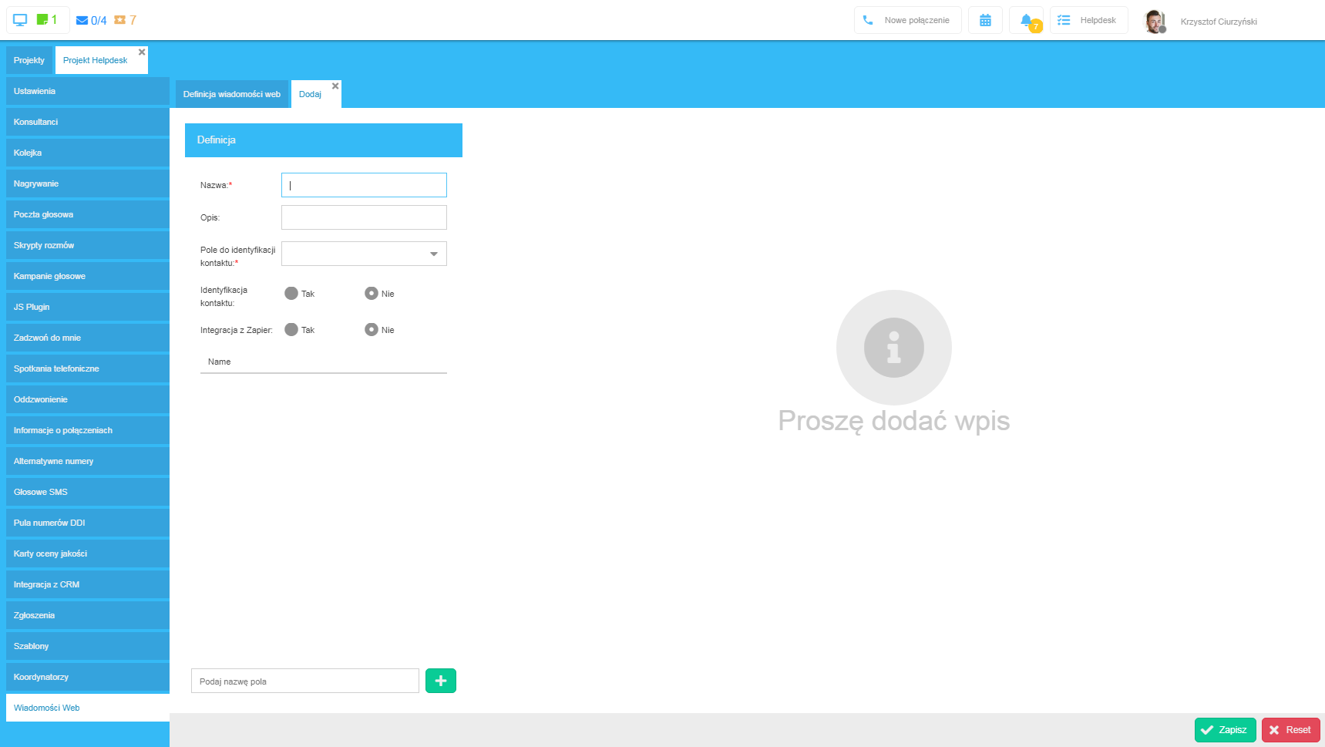
Task: Select Nie for Identyfikacja kontaktu
Action: (x=372, y=293)
